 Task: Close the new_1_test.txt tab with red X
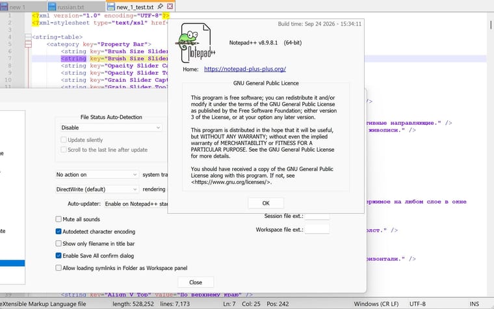coord(170,7)
